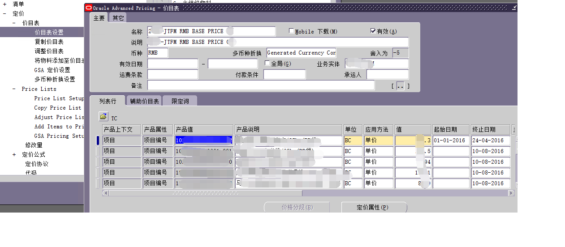Screen dimensions: 565x247
Task: Click the folder icon above the list table
Action: tap(104, 116)
